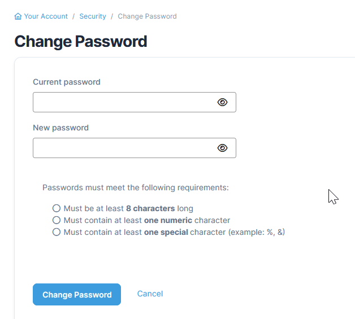
Task: Click the password requirements intro text
Action: pyautogui.click(x=136, y=187)
